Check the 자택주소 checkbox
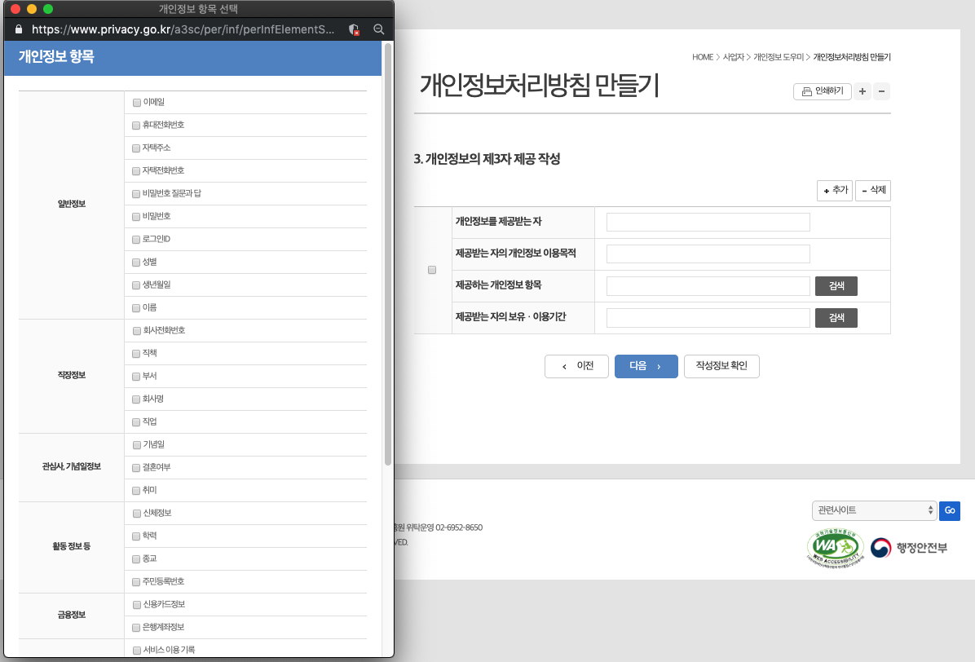Image resolution: width=975 pixels, height=662 pixels. coord(136,148)
